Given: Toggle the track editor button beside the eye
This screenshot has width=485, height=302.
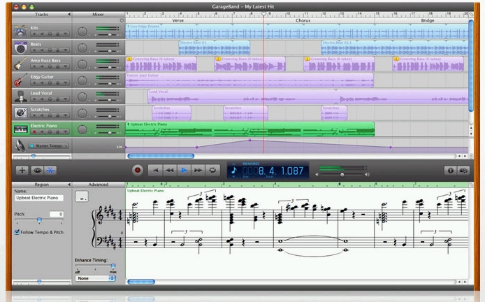Looking at the screenshot, I should [50, 170].
